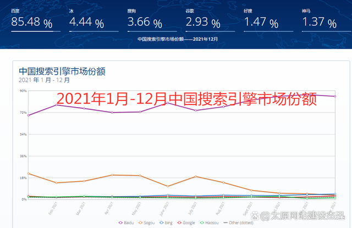Select the Baidu data point for Feb 2021
The image size is (352, 228).
point(56,105)
